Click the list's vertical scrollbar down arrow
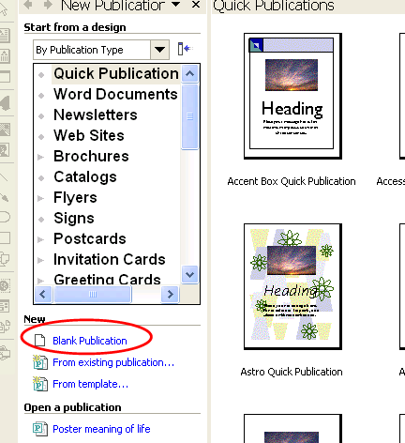 coord(189,275)
